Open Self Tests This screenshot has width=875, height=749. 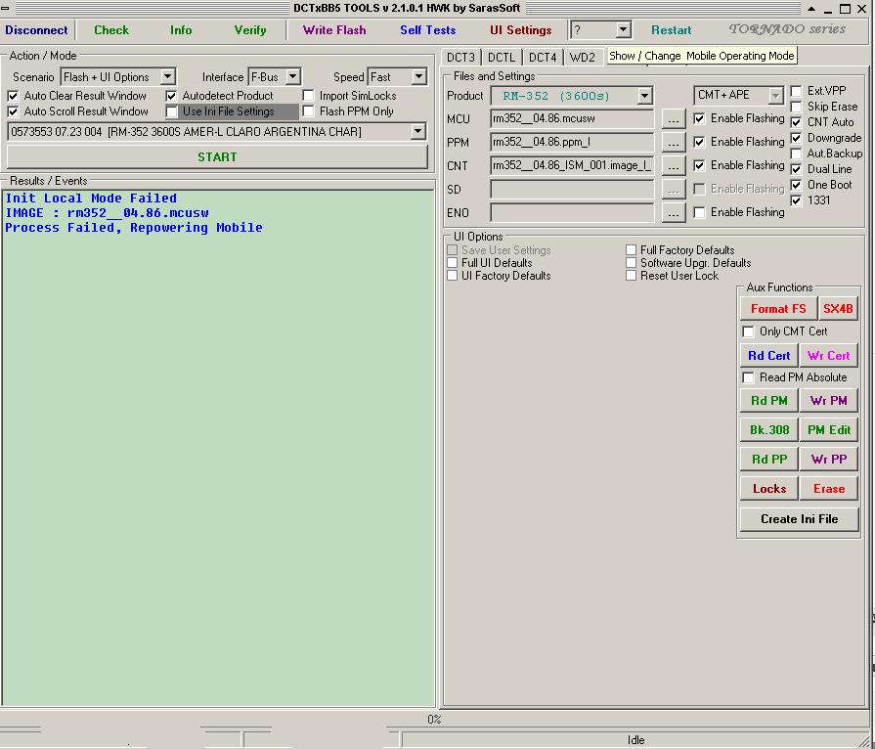pyautogui.click(x=428, y=30)
